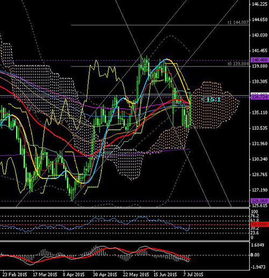
Task: Click the t0 139.884 horizontal line label
Action: [238, 64]
